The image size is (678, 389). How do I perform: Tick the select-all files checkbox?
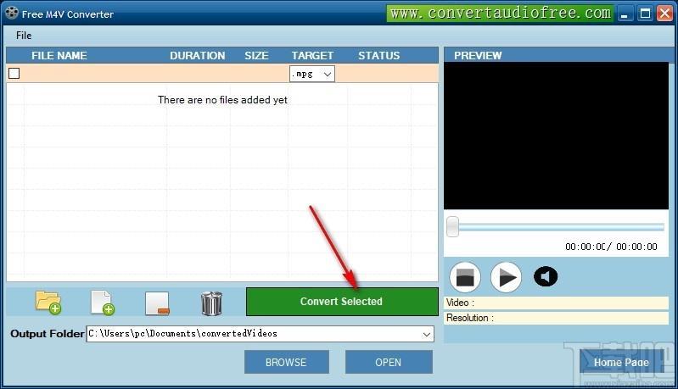pos(14,74)
